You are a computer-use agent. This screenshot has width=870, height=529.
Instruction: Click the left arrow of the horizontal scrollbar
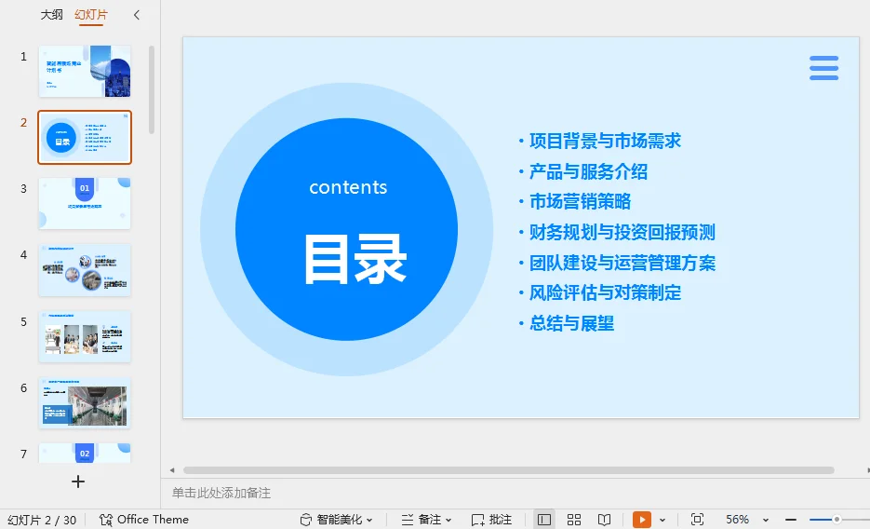point(172,470)
